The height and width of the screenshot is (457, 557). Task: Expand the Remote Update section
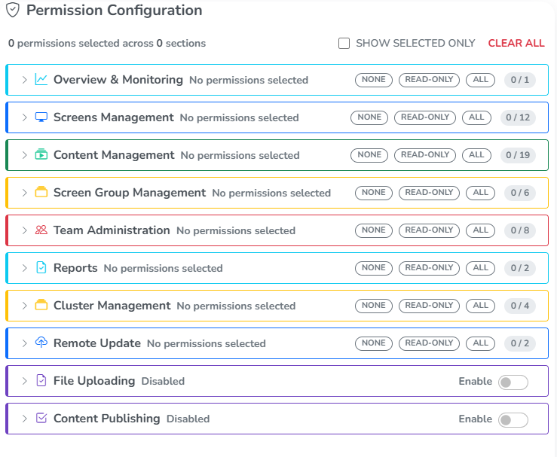tap(25, 343)
